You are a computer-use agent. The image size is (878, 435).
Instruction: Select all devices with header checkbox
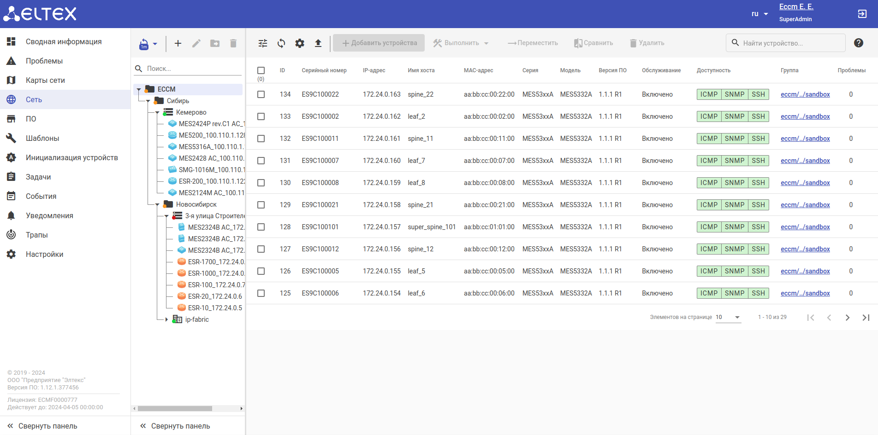pyautogui.click(x=261, y=70)
